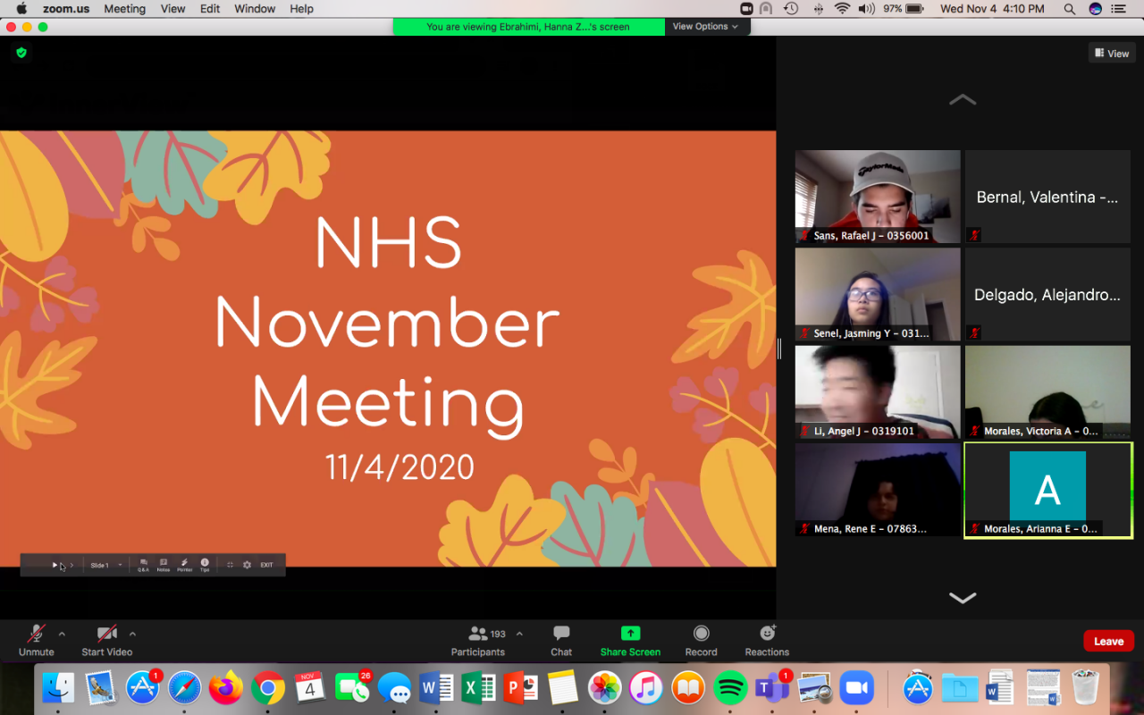This screenshot has height=715, width=1144.
Task: Click the Siri icon in menu bar
Action: point(1096,9)
